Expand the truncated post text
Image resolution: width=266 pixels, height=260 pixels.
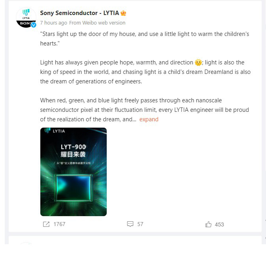(x=149, y=119)
